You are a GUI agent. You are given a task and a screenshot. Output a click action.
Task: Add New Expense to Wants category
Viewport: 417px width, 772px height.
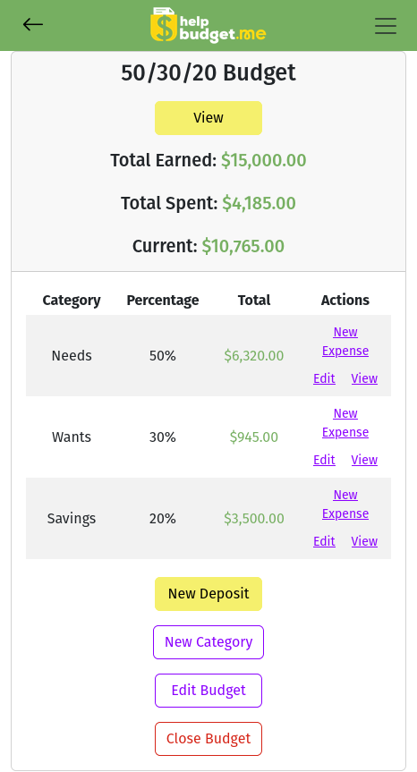click(345, 422)
